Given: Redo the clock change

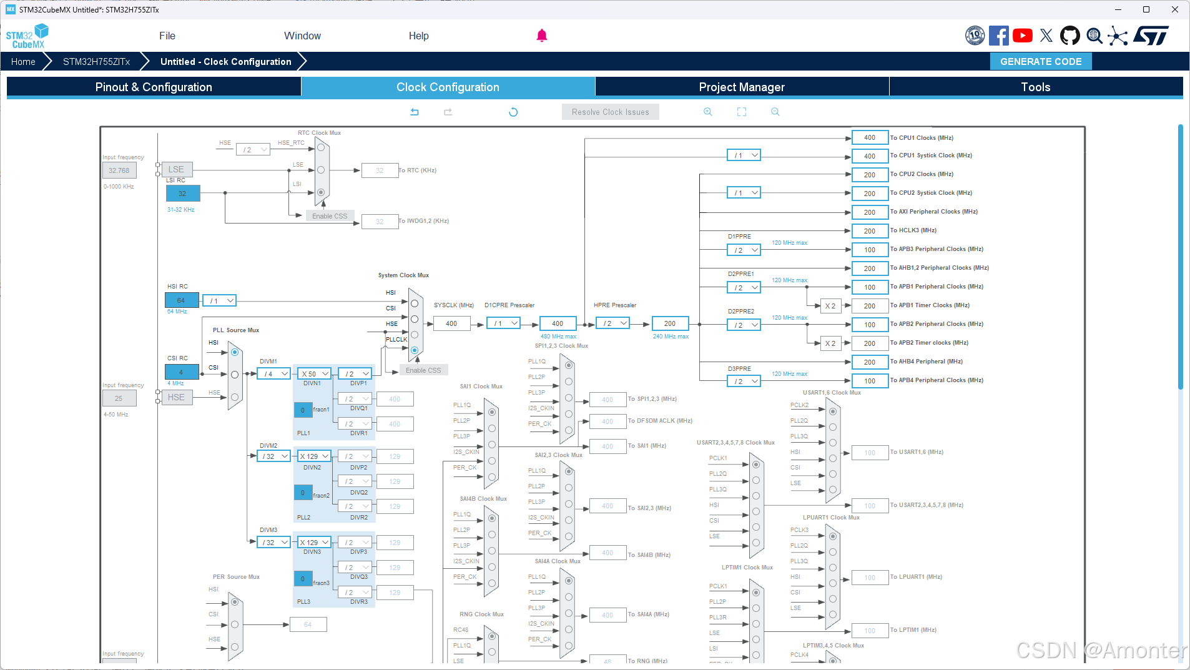Looking at the screenshot, I should click(x=448, y=112).
